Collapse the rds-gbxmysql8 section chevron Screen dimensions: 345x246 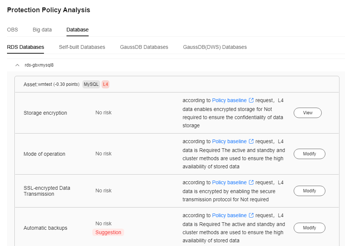[x=17, y=65]
